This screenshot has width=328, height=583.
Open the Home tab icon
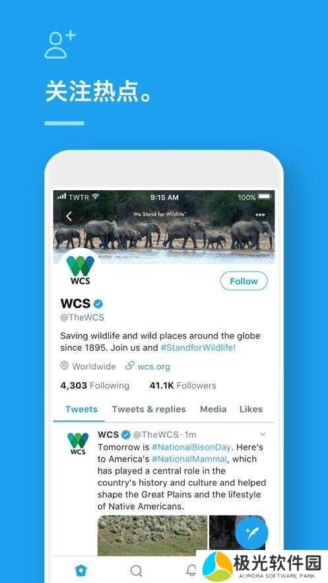click(x=81, y=570)
